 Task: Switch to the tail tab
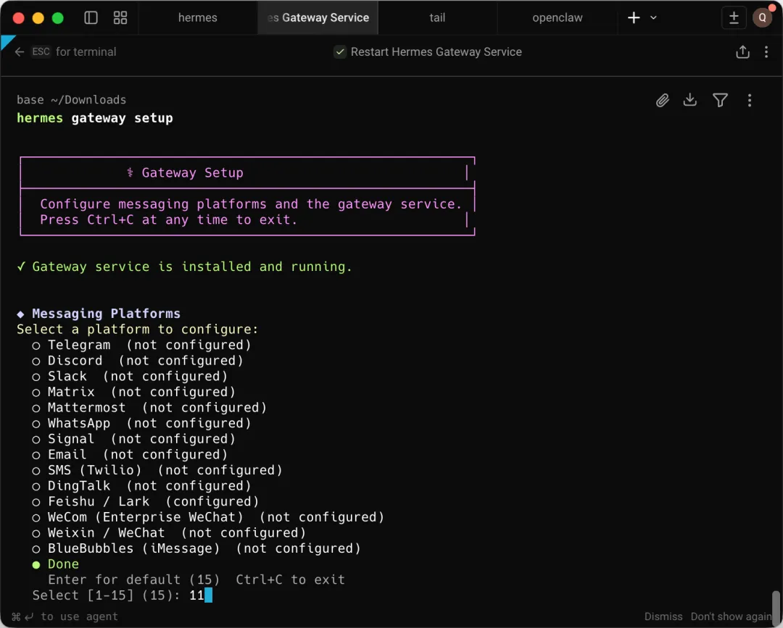pos(437,18)
